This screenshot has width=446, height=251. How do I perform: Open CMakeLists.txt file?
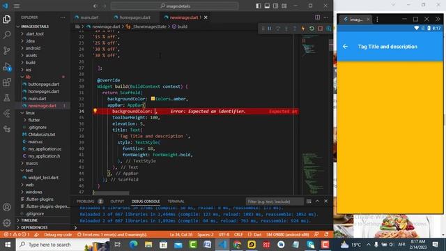[x=42, y=135]
